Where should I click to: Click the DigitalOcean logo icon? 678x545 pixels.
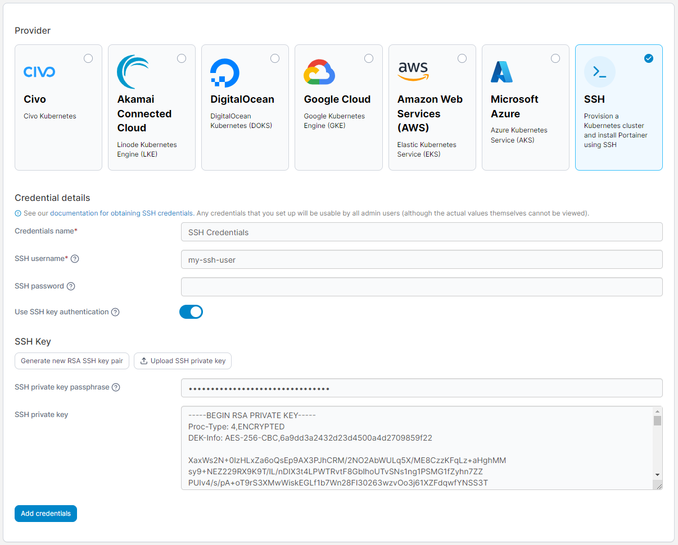[224, 73]
